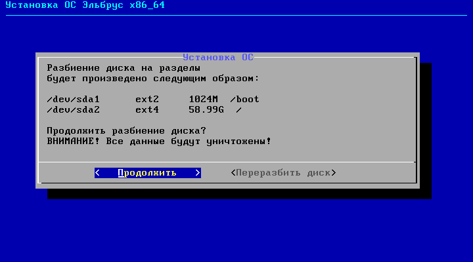Click the ext4 filesystem entry
Screen dimensions: 473x262
point(147,110)
